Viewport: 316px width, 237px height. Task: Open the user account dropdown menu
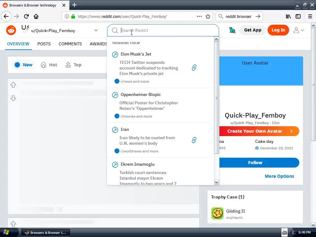coord(299,30)
